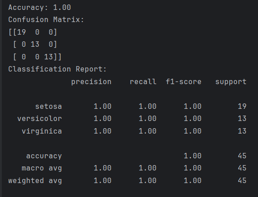Click the accuracy row label
The image size is (258, 197).
[x=44, y=156]
